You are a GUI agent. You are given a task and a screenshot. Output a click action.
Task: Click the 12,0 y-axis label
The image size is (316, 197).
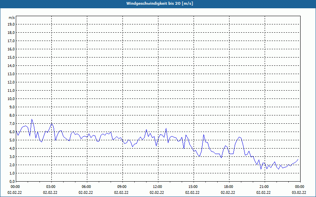pos(11,82)
